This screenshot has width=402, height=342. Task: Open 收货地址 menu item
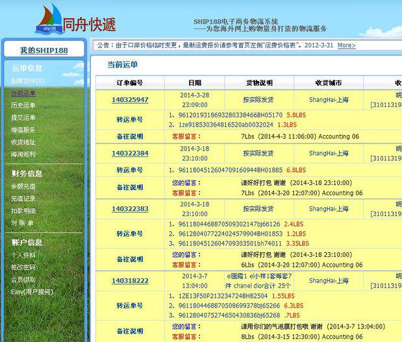click(x=23, y=142)
